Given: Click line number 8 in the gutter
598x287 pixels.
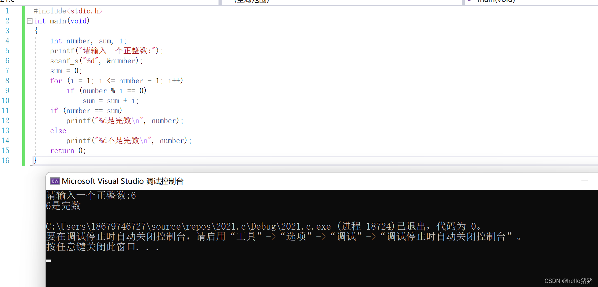Looking at the screenshot, I should tap(7, 81).
